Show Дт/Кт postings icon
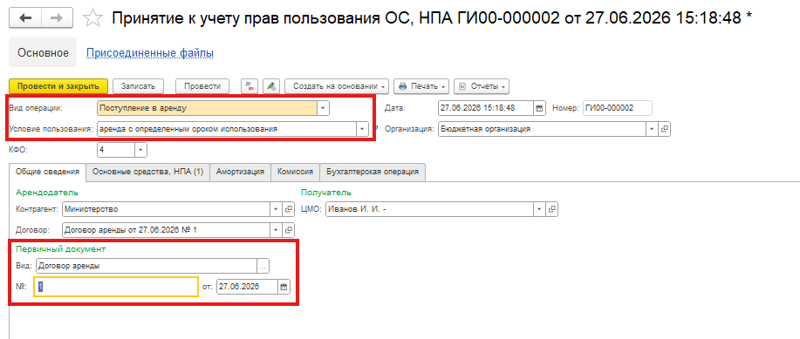 coord(250,86)
